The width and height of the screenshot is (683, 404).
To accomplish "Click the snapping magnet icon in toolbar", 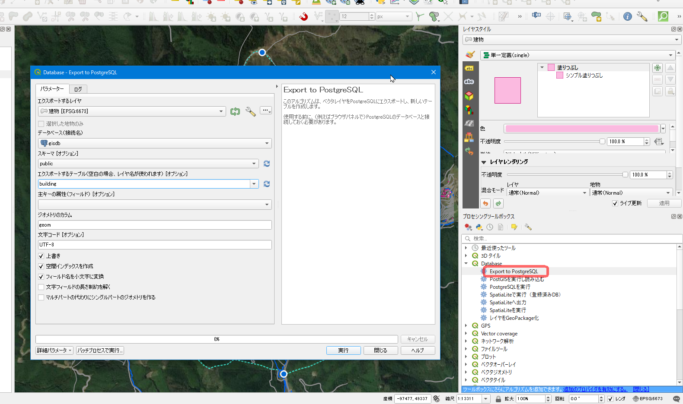I will pos(304,16).
